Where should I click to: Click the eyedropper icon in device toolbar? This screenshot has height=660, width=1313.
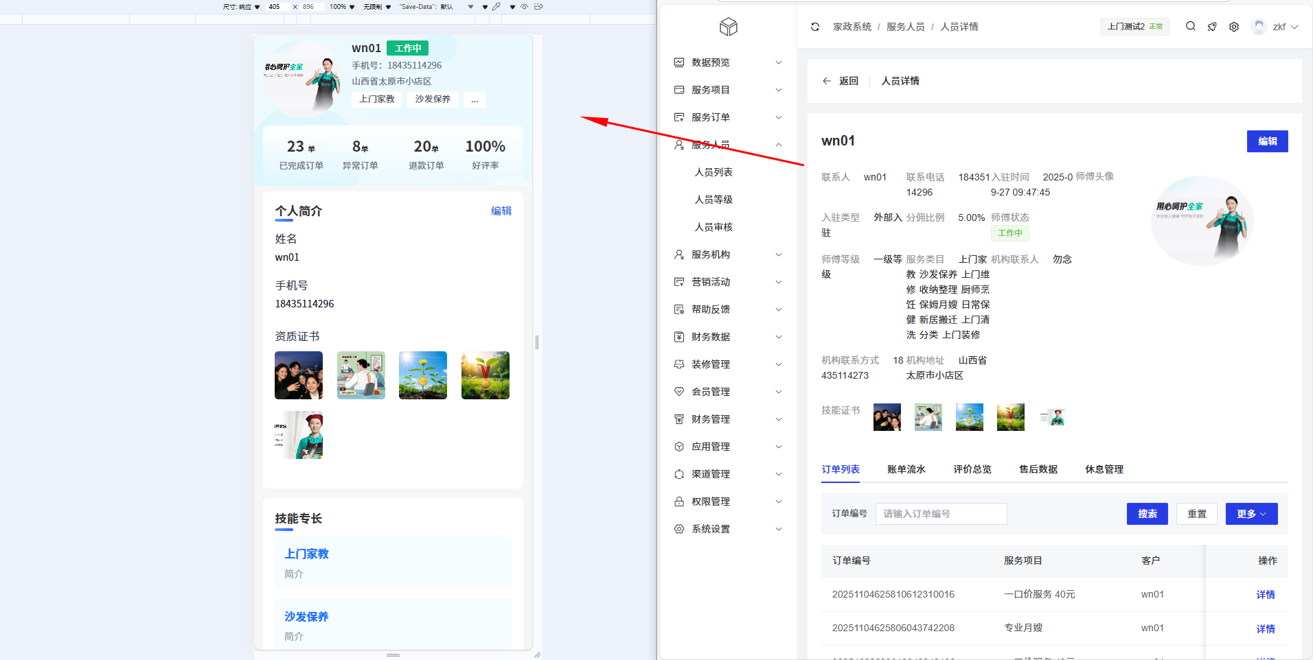tap(496, 7)
